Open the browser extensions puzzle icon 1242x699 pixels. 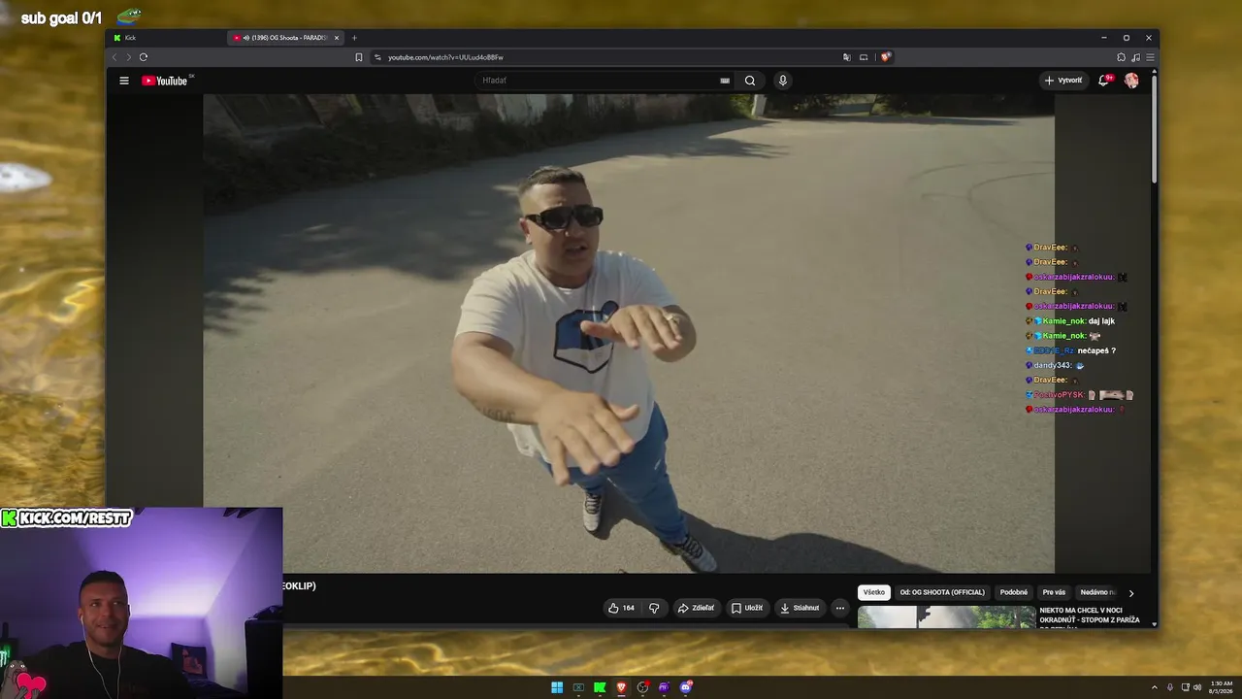1122,57
